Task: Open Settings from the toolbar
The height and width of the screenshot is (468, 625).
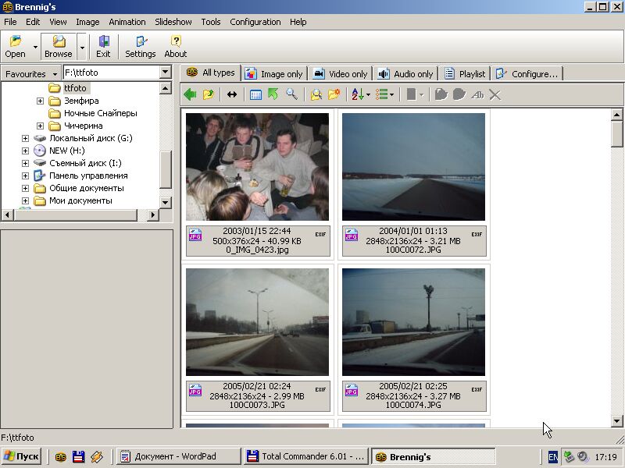Action: pyautogui.click(x=141, y=47)
